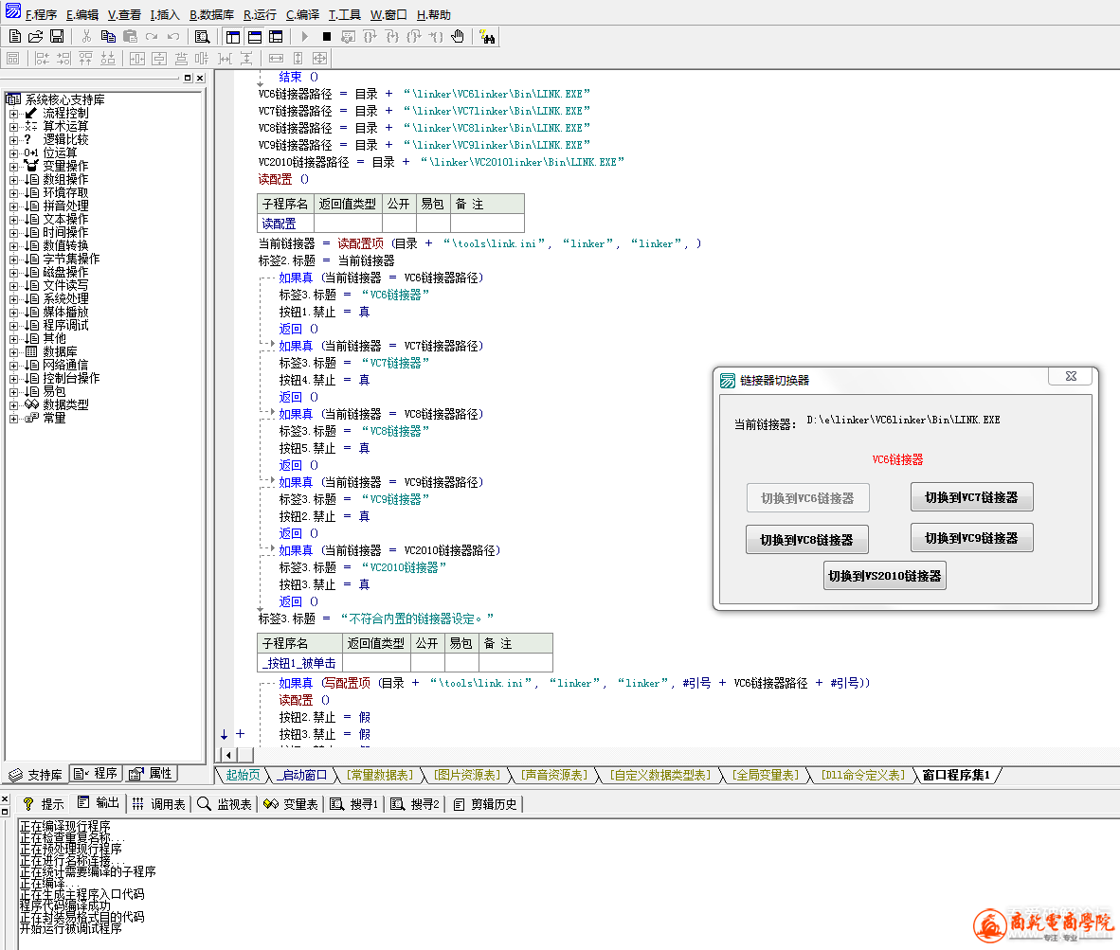The image size is (1120, 950).
Task: Expand the 常量 tree node
Action: 13,419
